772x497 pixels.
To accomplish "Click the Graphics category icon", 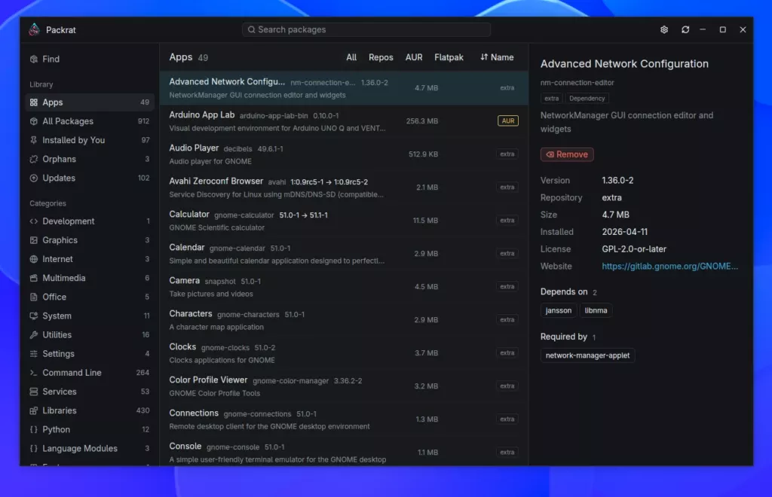I will pyautogui.click(x=33, y=240).
